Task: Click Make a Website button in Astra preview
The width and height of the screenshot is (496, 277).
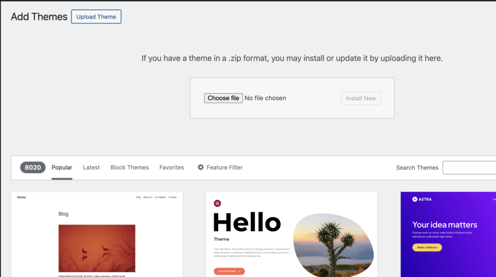Action: [427, 248]
